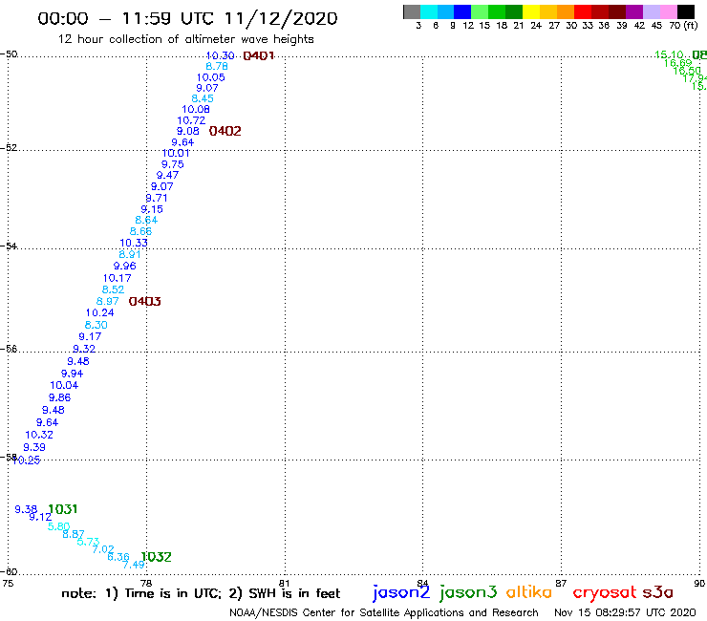Click the cyan 5.80 wave height value
707x621 pixels.
[59, 526]
